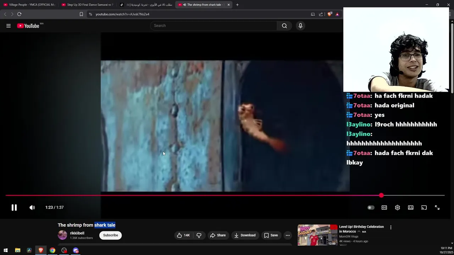This screenshot has width=454, height=255.
Task: Turn on closed captions (CC)
Action: (x=384, y=208)
